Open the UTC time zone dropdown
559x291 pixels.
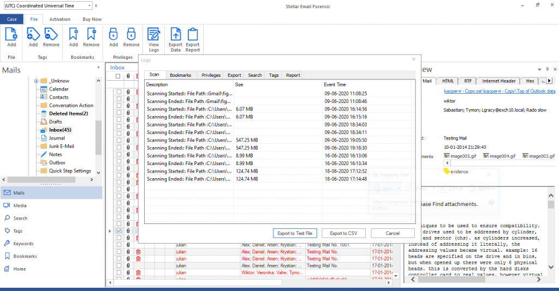[x=88, y=5]
